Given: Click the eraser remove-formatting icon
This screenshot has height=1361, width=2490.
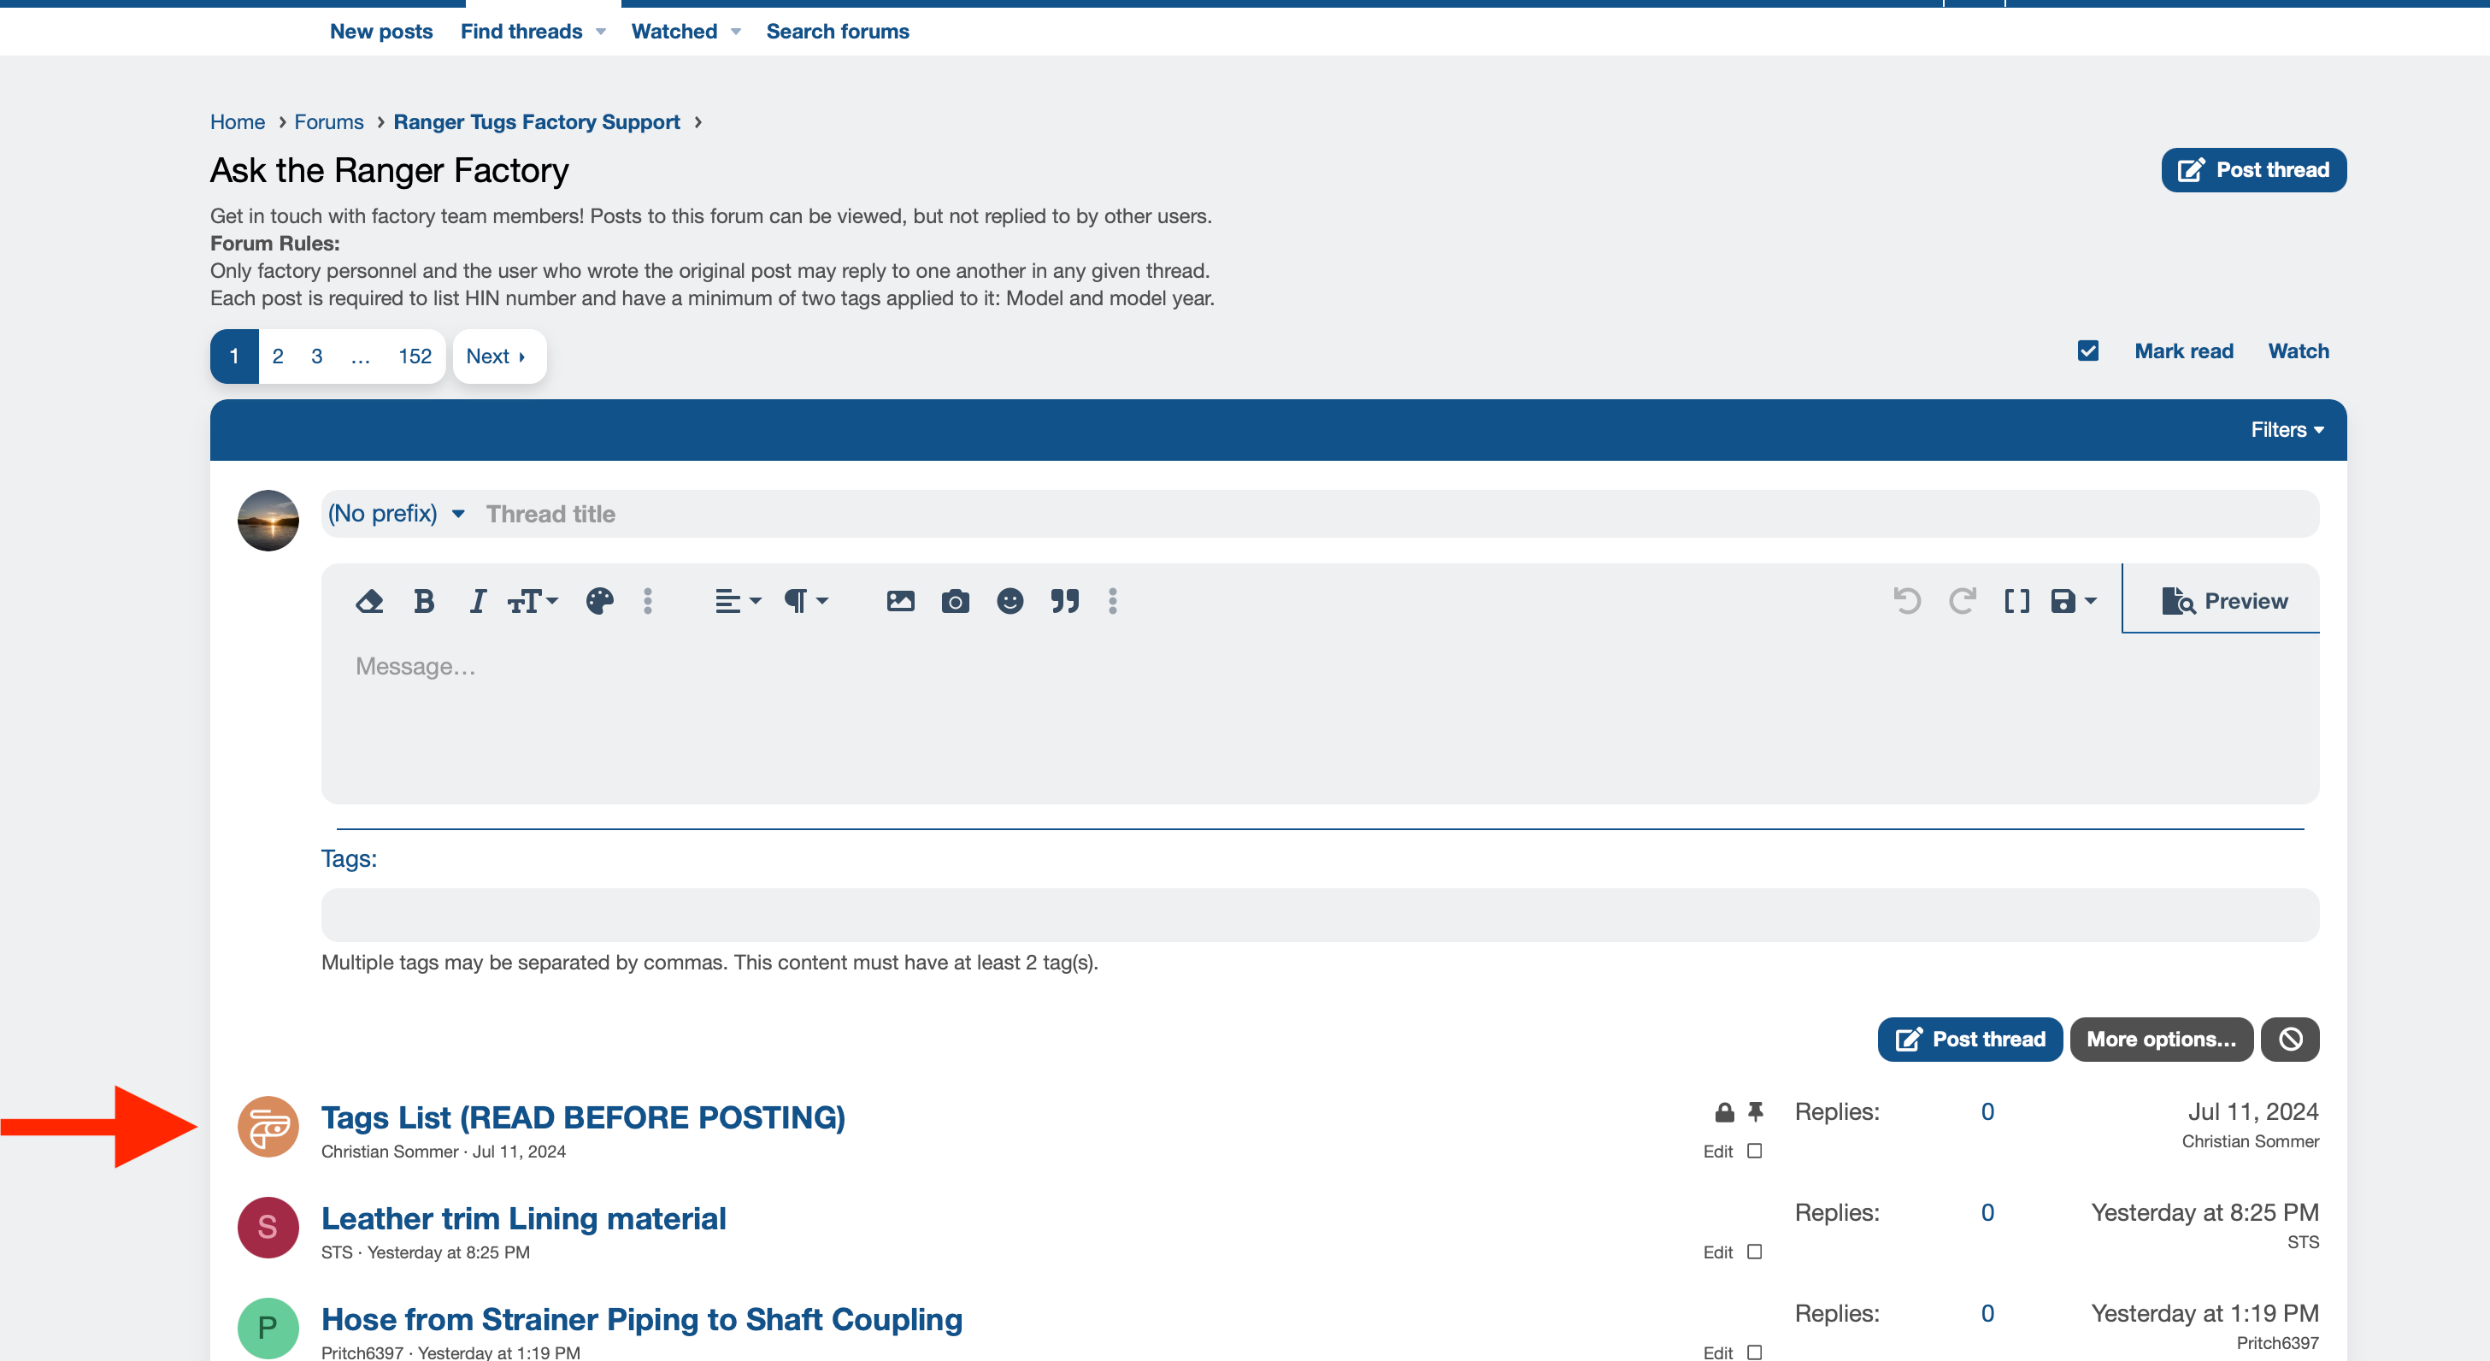Looking at the screenshot, I should tap(370, 600).
